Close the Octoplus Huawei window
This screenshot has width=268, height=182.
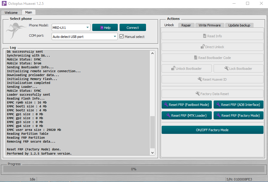[x=261, y=3]
